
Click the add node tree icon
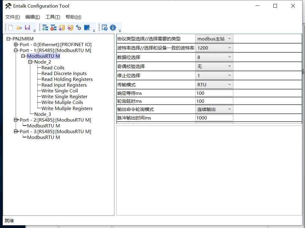tap(45, 28)
